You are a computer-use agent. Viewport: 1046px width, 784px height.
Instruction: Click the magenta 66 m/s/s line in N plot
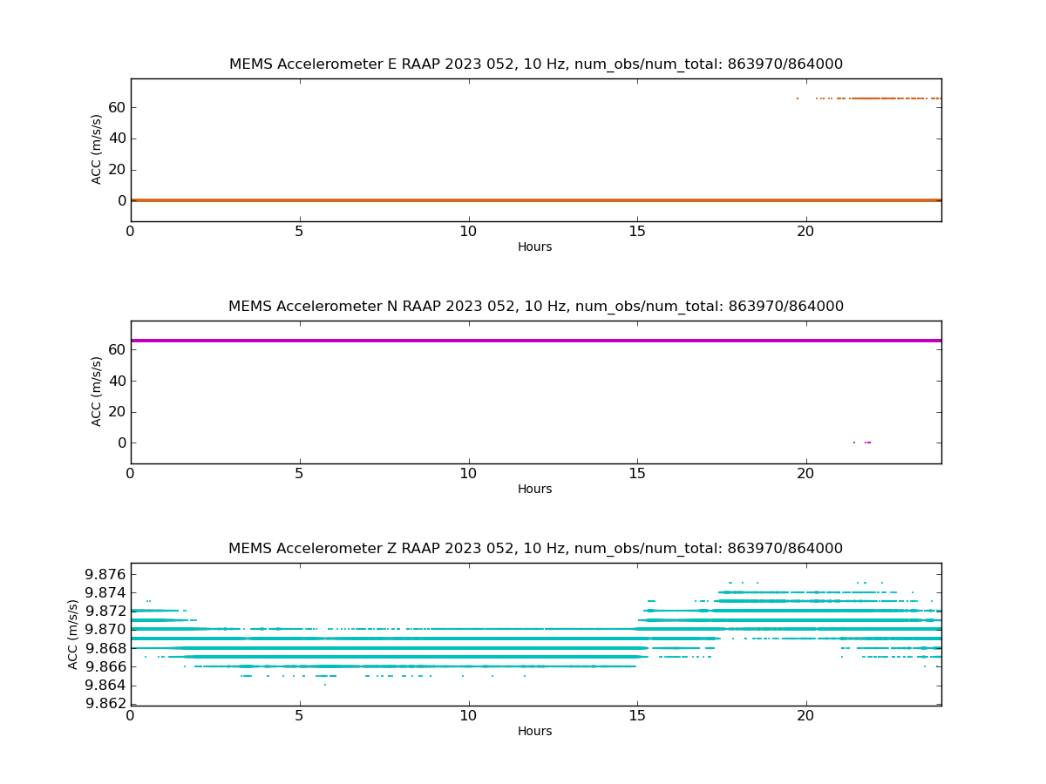coord(536,341)
